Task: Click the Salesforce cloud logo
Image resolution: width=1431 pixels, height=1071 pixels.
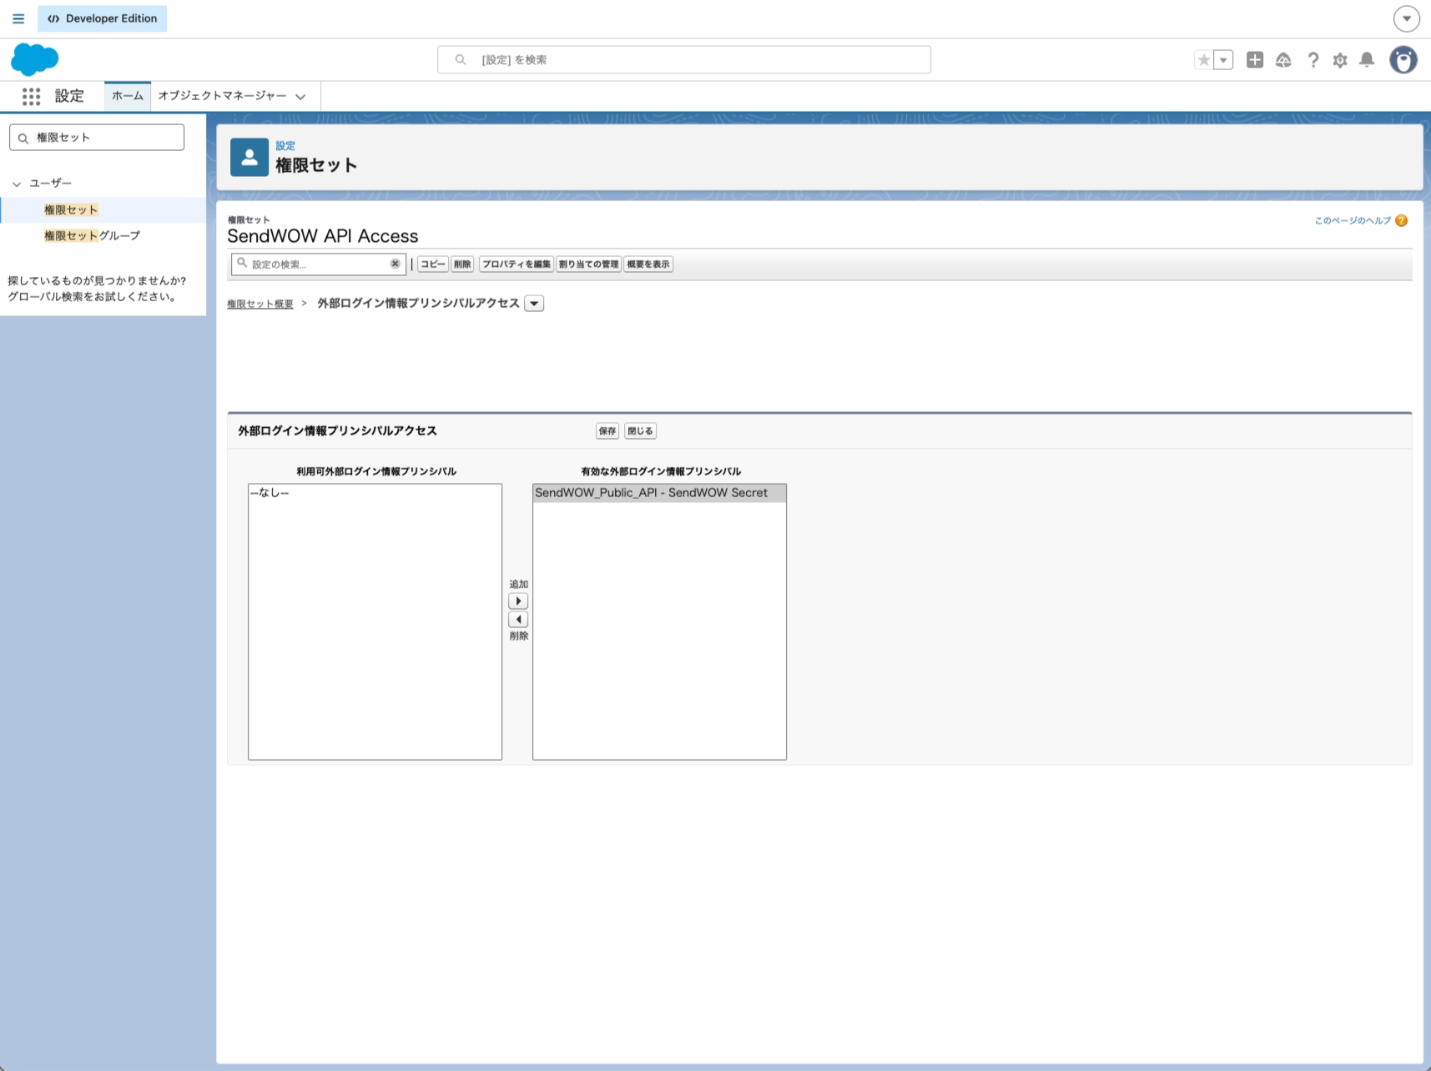Action: point(34,59)
